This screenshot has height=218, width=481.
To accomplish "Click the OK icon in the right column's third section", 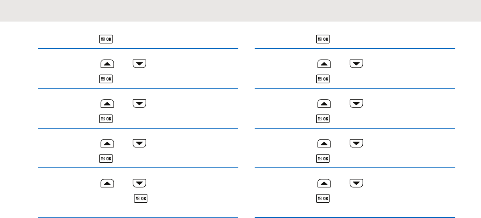I will coord(323,118).
